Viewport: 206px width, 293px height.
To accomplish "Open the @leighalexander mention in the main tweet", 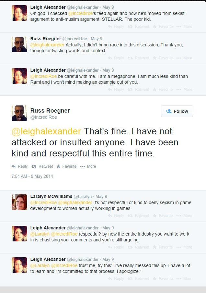I will coord(45,131).
